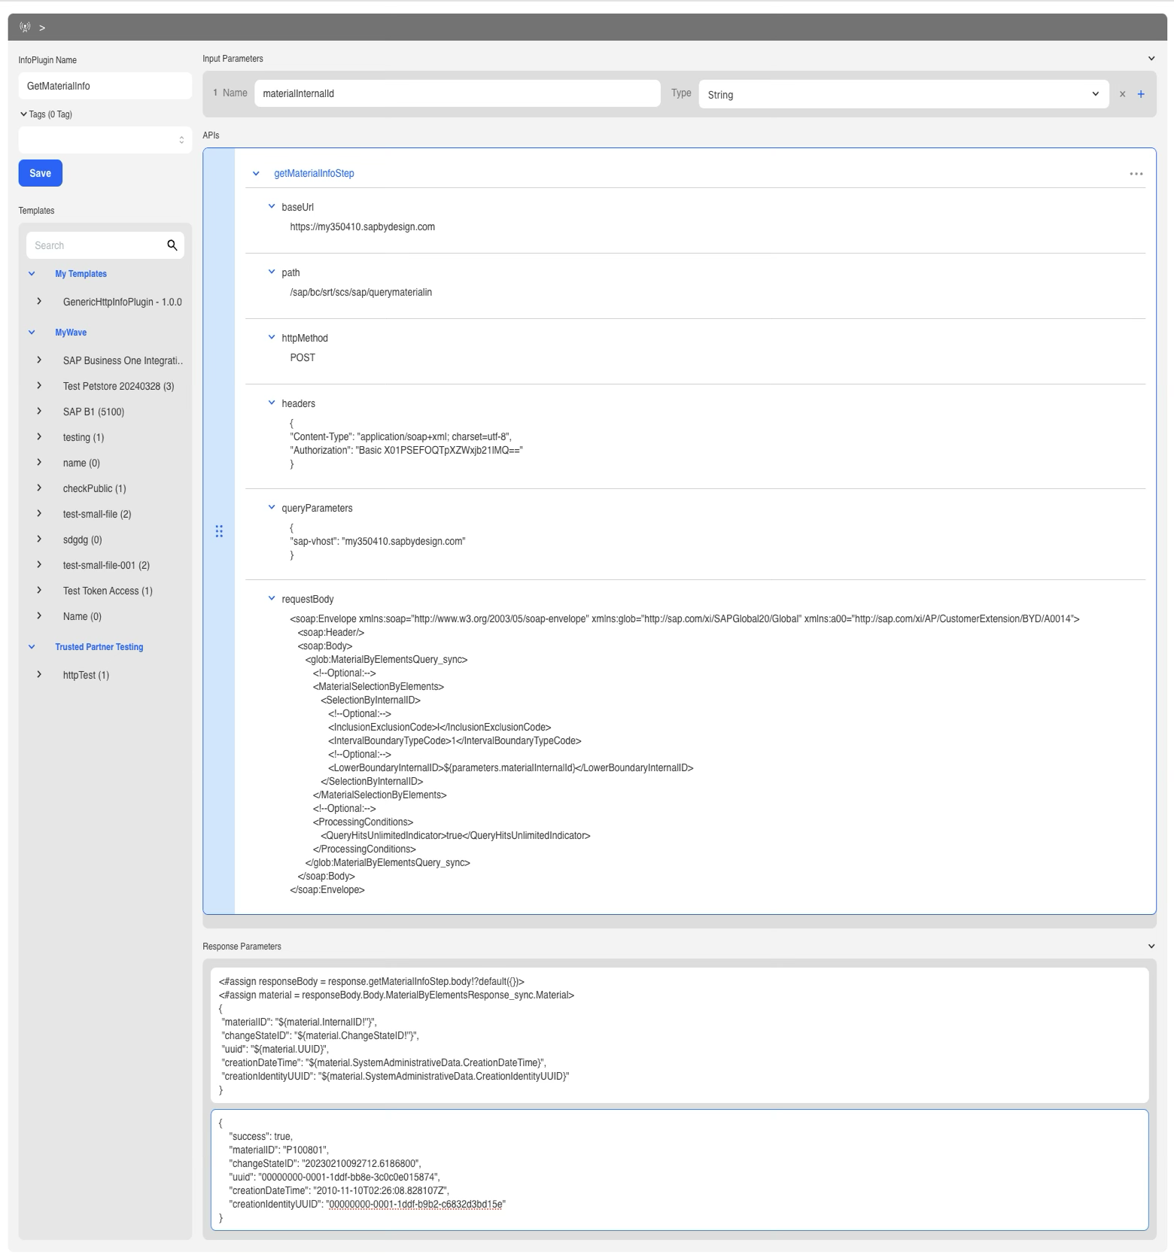Collapse the Input Parameters section
Image resolution: width=1174 pixels, height=1258 pixels.
(1151, 59)
